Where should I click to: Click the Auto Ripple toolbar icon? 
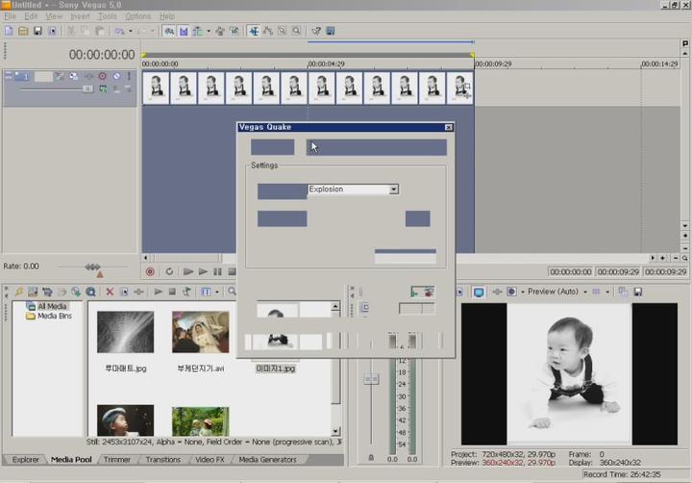tap(198, 31)
